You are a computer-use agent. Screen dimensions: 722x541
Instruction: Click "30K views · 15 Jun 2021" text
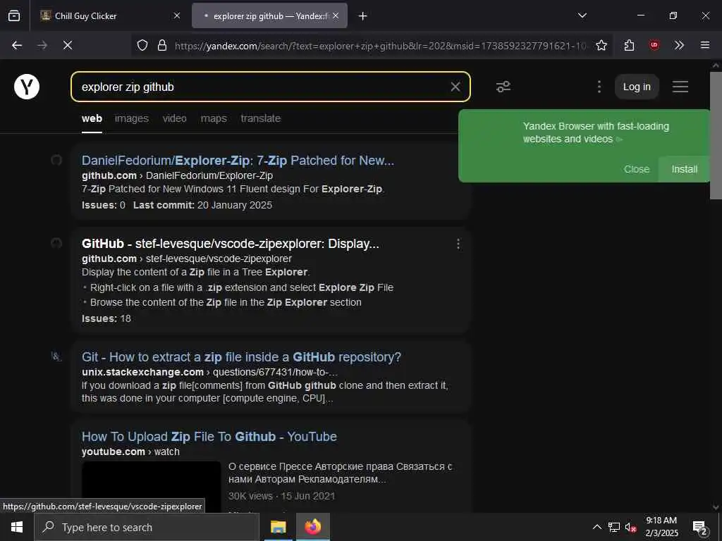click(x=282, y=496)
